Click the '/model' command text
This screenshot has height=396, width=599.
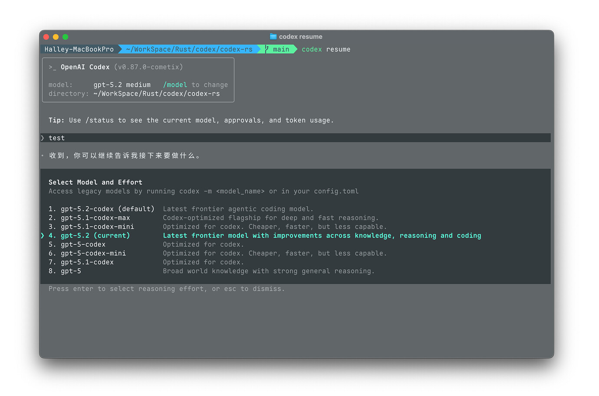coord(175,85)
